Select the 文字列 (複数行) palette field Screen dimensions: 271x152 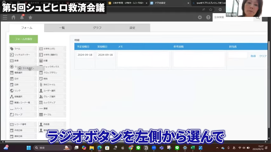click(x=52, y=55)
